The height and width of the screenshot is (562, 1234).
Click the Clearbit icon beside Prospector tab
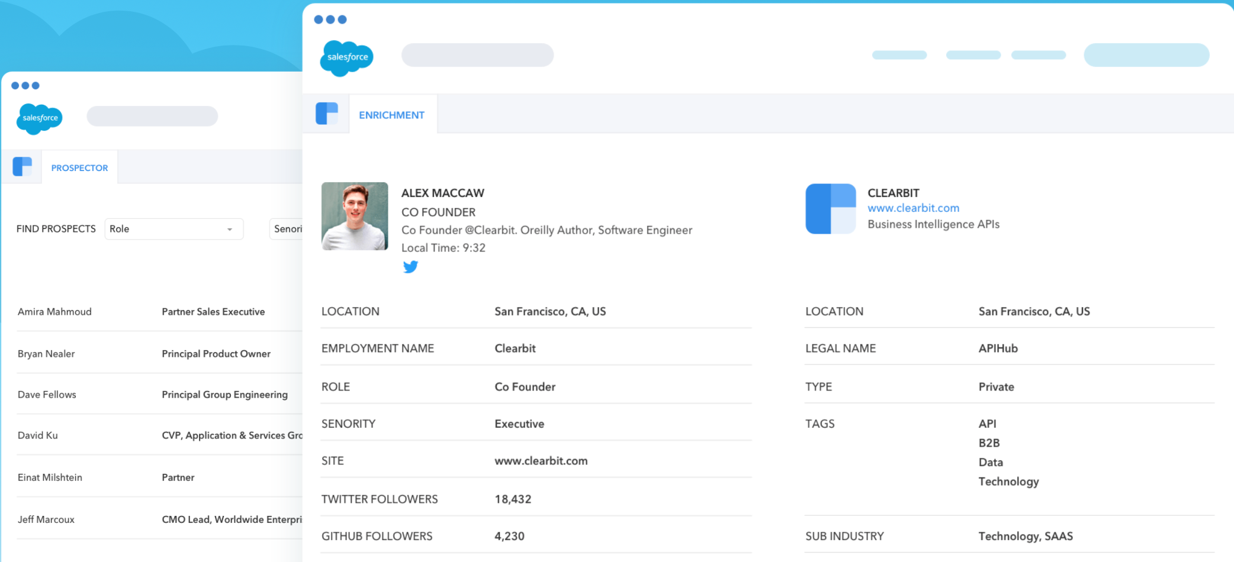23,167
